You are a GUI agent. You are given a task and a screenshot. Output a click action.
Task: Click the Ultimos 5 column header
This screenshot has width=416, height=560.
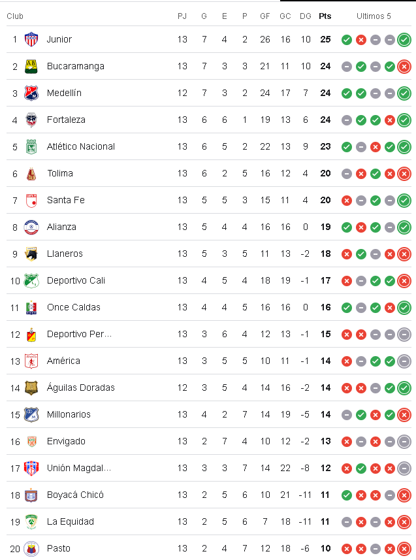coord(374,16)
